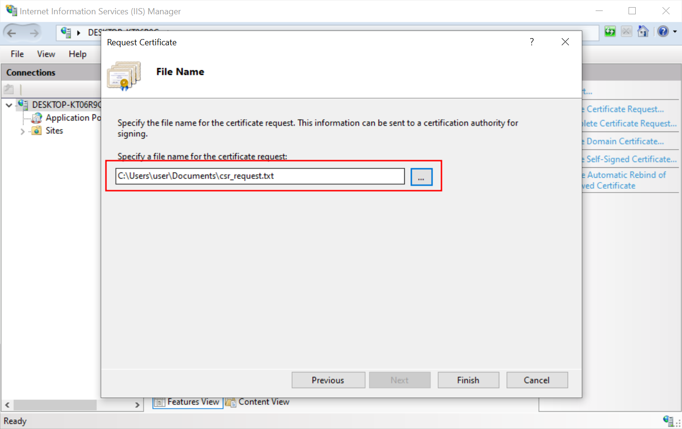The image size is (682, 429).
Task: Click the Back navigation arrow in IIS Manager
Action: [12, 33]
